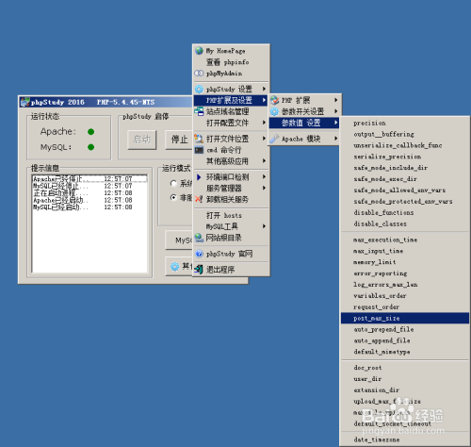Open 查看 phpinfo menu entry
The width and height of the screenshot is (471, 447).
pos(231,62)
